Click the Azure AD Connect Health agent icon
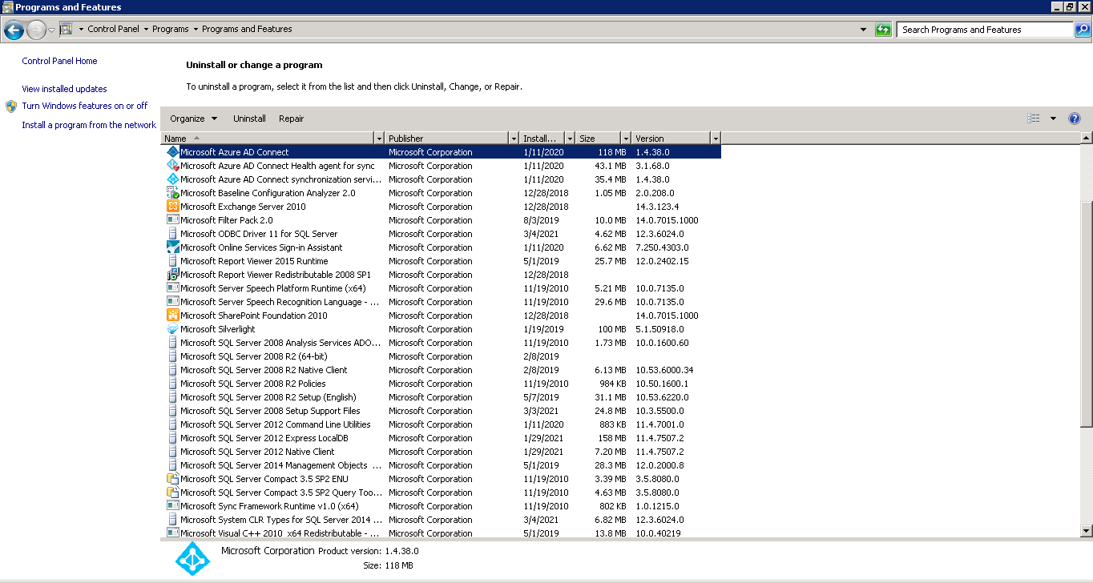This screenshot has height=583, width=1093. click(172, 166)
